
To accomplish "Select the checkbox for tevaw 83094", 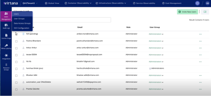I will click(16, 55).
